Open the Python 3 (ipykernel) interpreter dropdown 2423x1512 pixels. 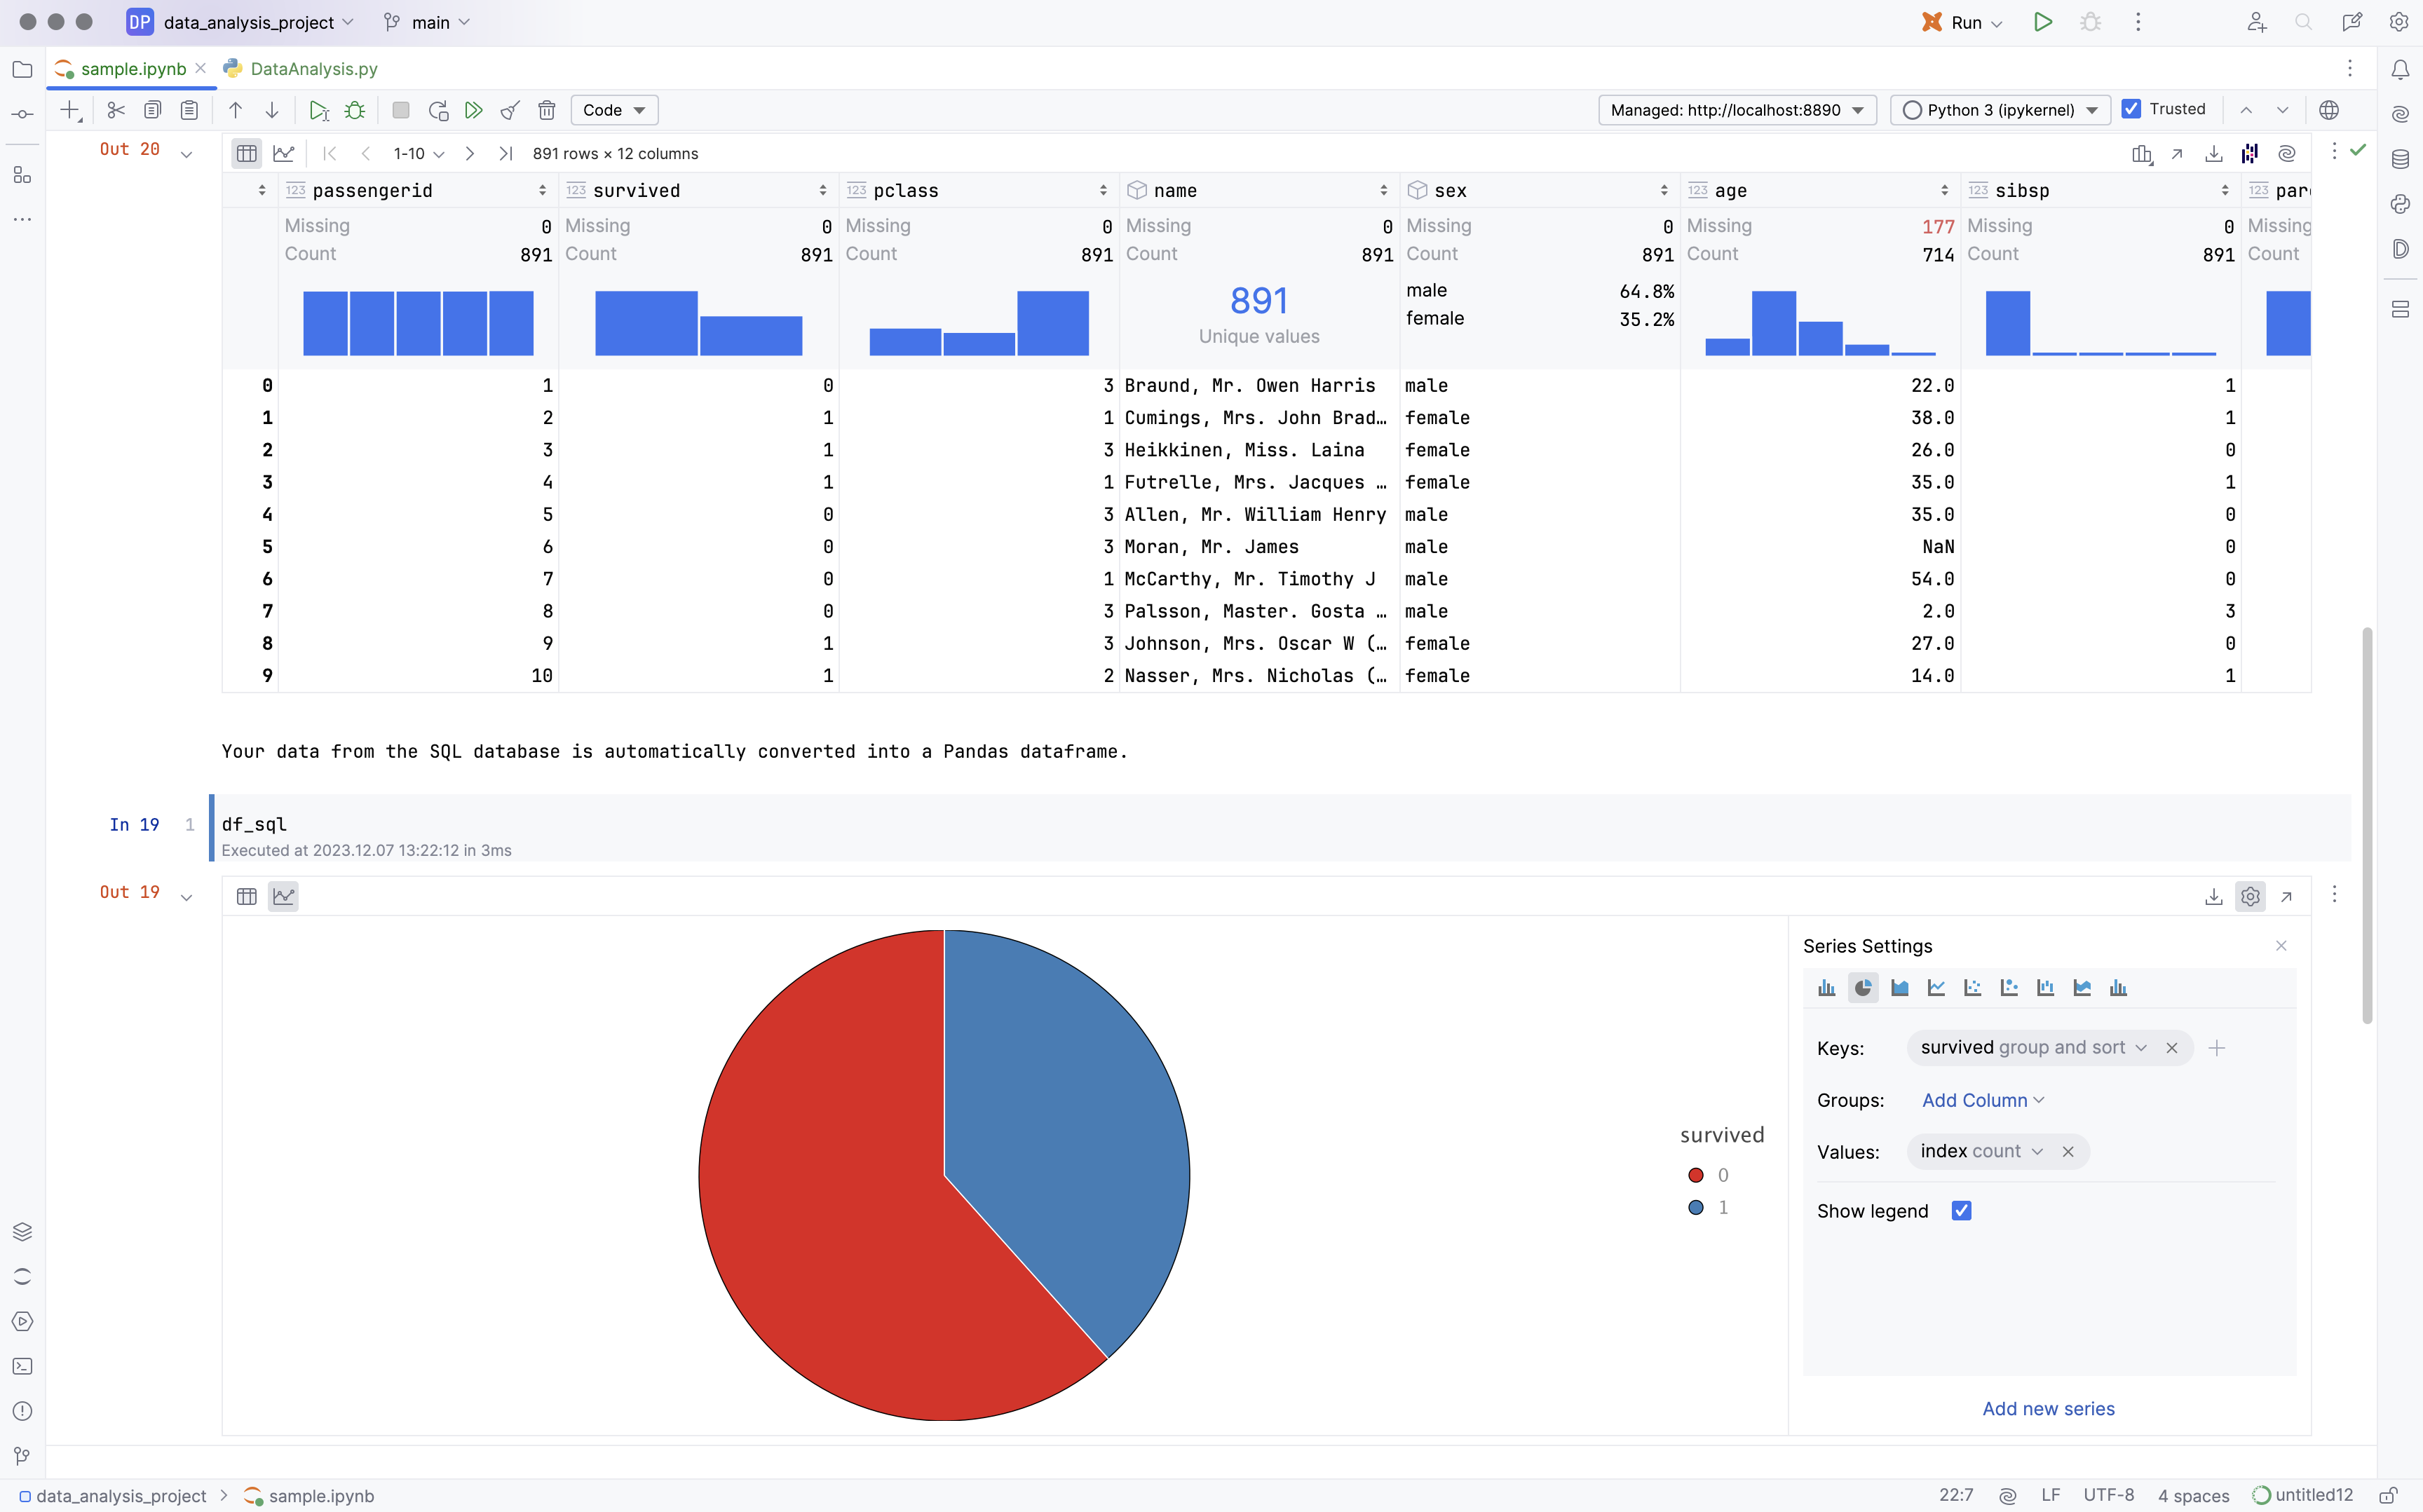tap(1998, 110)
